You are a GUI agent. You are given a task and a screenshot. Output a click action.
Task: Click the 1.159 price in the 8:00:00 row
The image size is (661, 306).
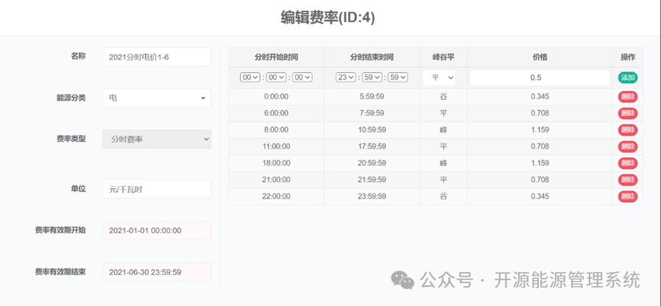pos(540,129)
